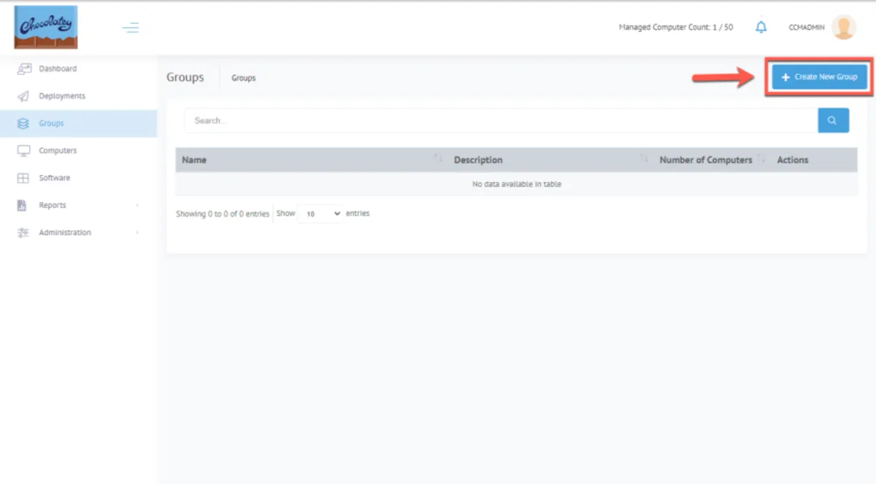
Task: Expand the Administration submenu chevron
Action: (x=137, y=233)
